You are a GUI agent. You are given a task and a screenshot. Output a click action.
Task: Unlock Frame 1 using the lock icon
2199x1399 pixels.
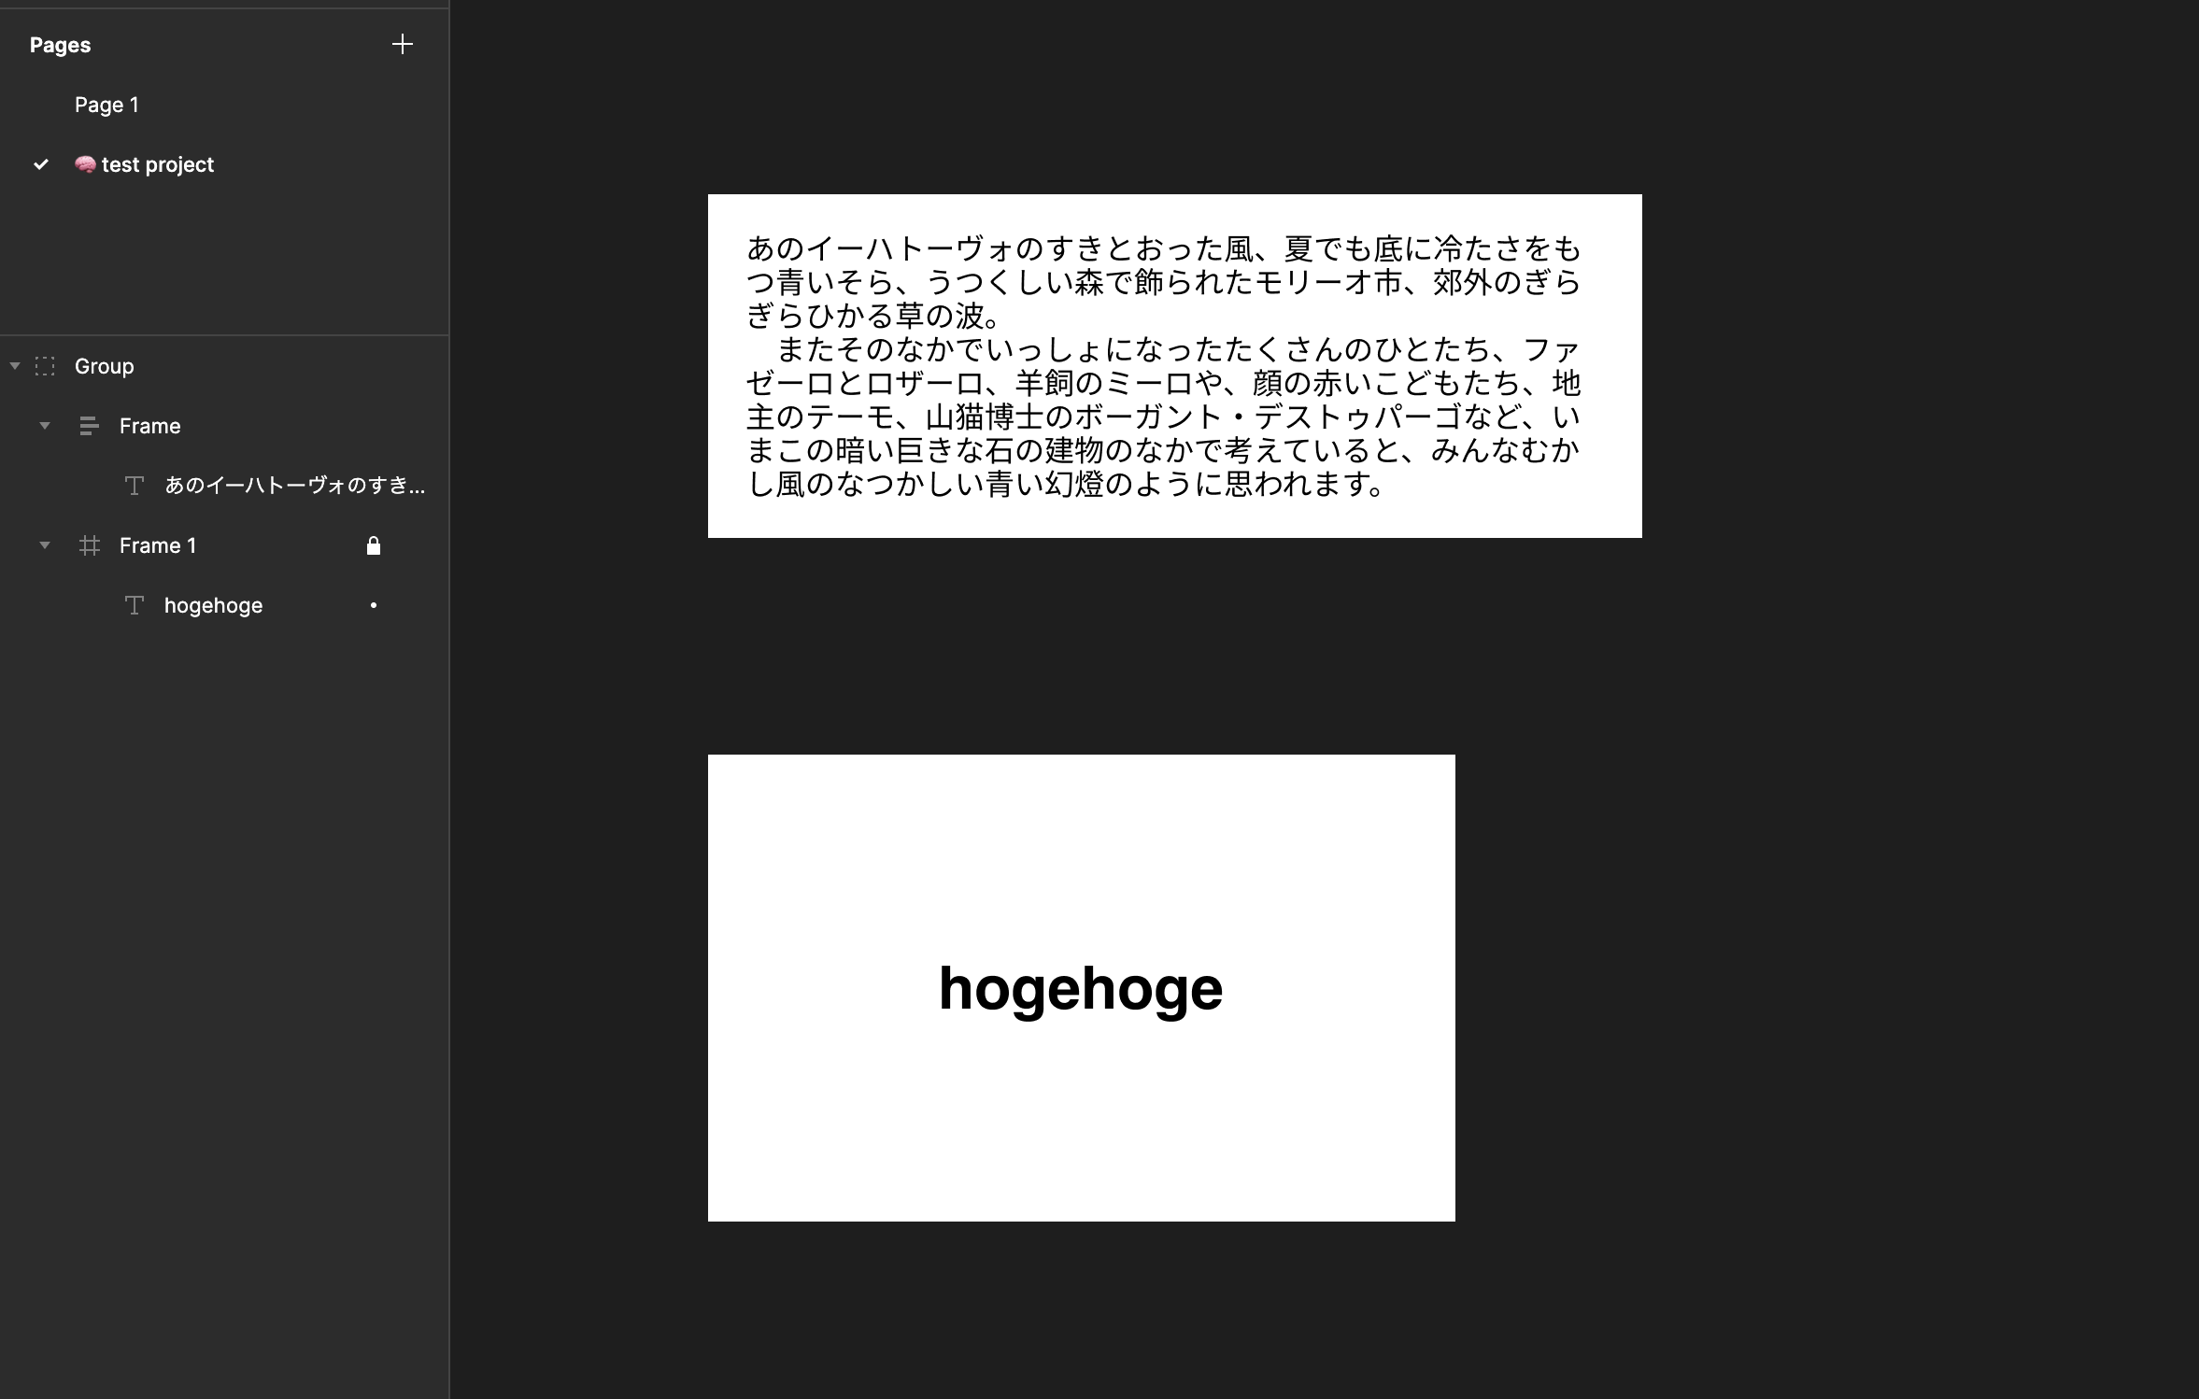[374, 545]
